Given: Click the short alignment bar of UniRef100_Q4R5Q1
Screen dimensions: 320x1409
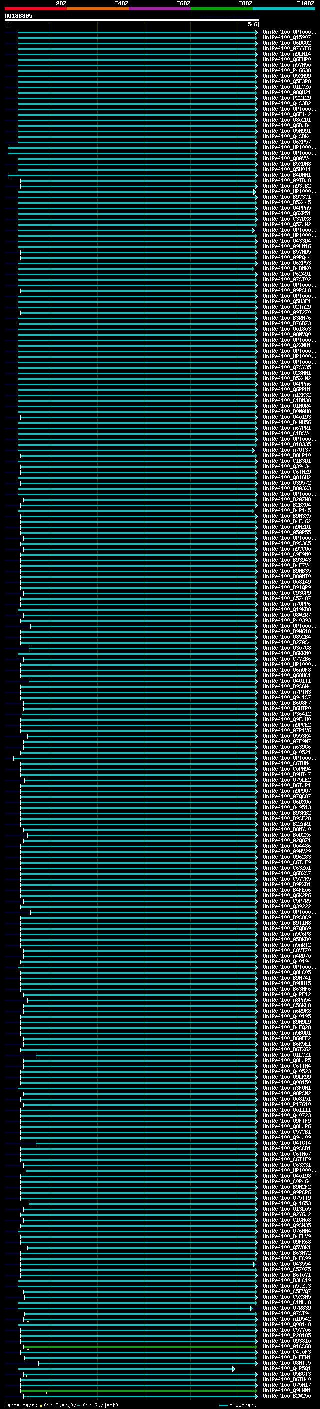Looking at the screenshot, I should point(128,1368).
